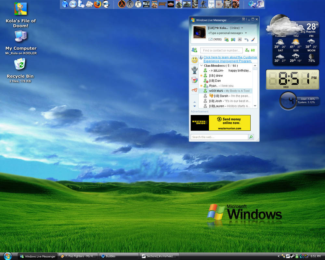Image resolution: width=325 pixels, height=260 pixels.
Task: Click the tab list's blue down arrow
Action: point(194,106)
